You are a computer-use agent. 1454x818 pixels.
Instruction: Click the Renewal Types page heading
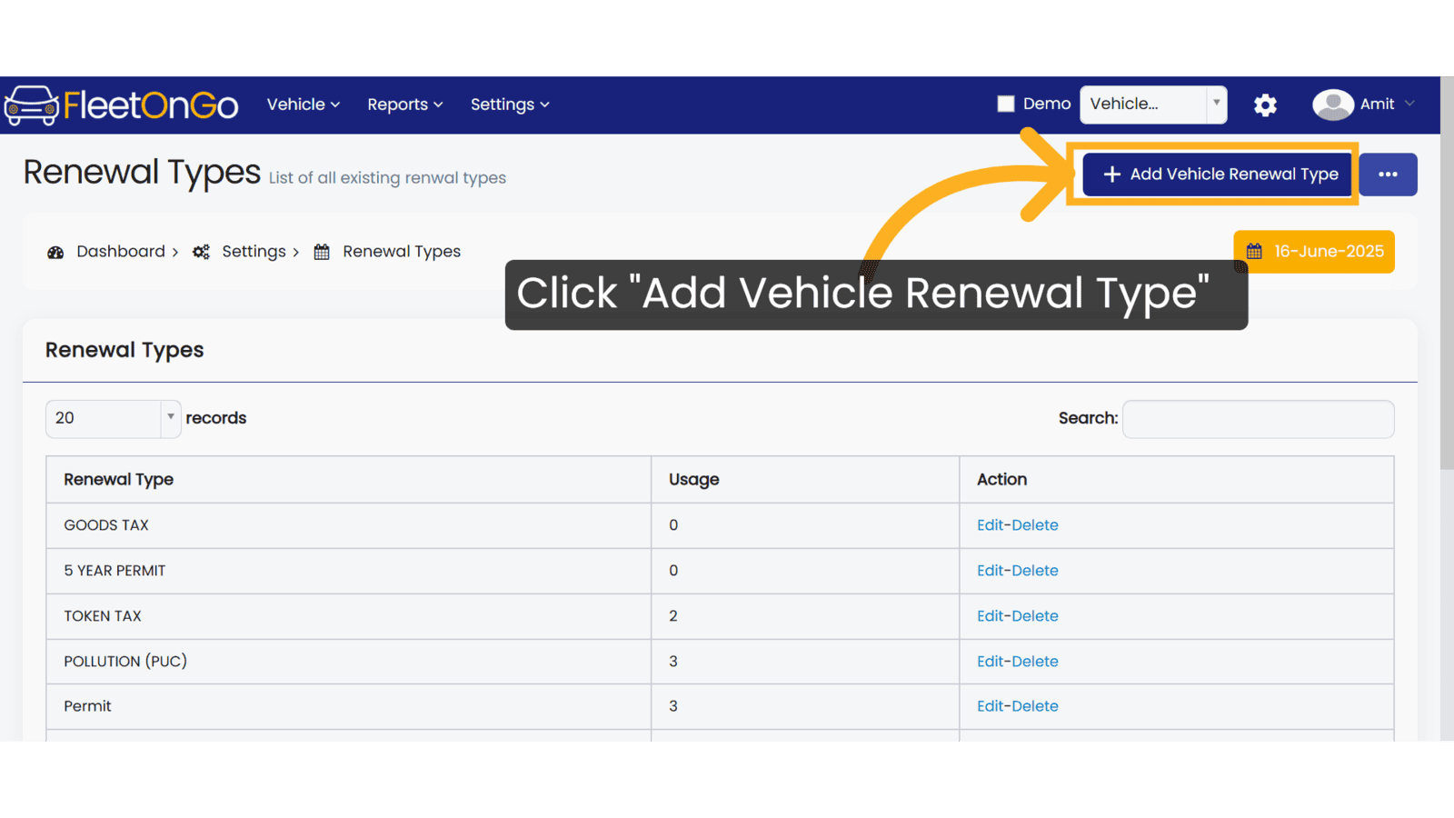coord(142,173)
